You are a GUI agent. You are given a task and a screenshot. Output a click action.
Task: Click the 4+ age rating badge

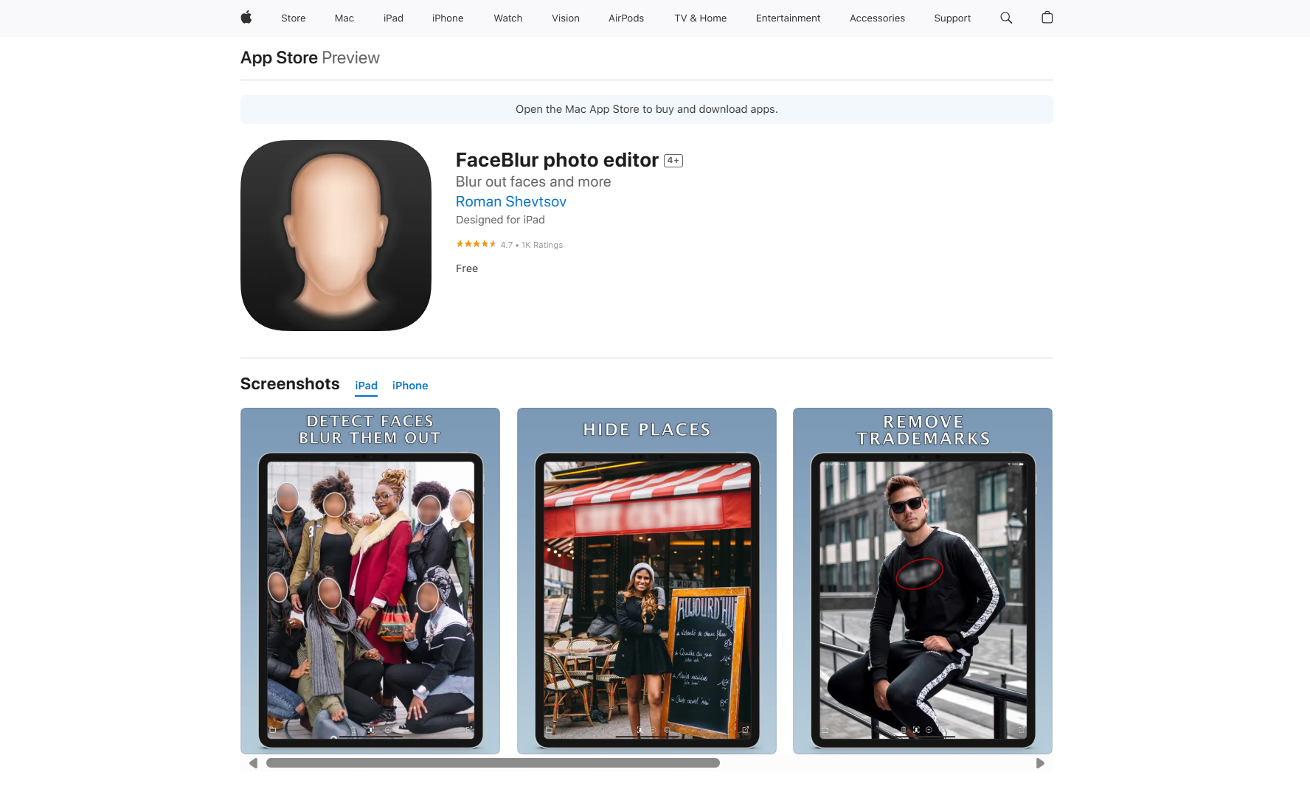coord(673,161)
